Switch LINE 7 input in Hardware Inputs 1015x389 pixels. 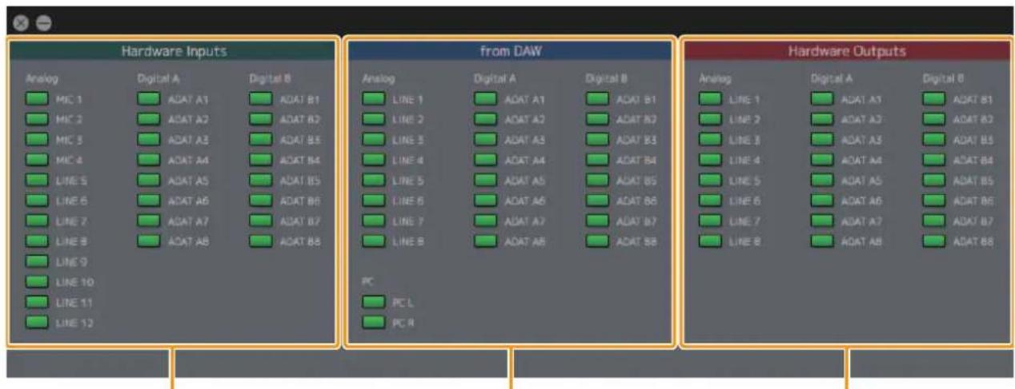[x=37, y=220]
